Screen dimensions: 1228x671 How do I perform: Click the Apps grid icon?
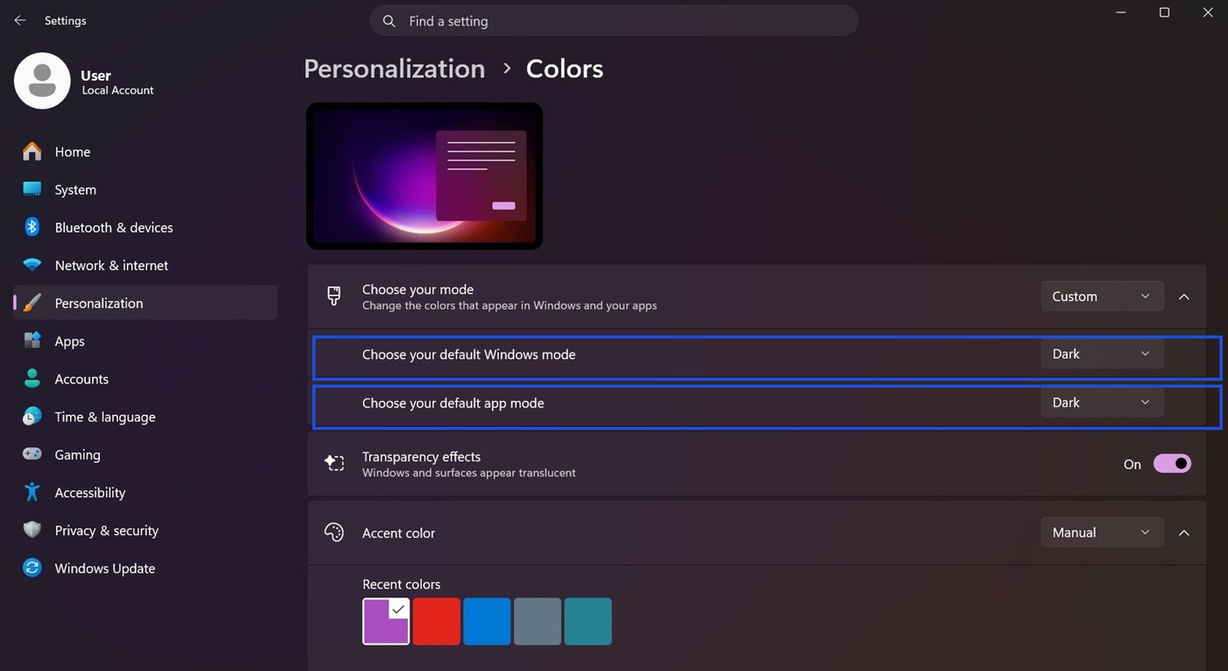pos(32,340)
